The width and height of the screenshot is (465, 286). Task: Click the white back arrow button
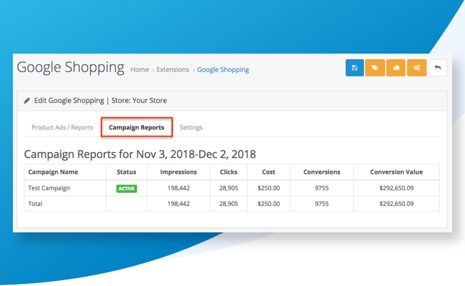437,68
